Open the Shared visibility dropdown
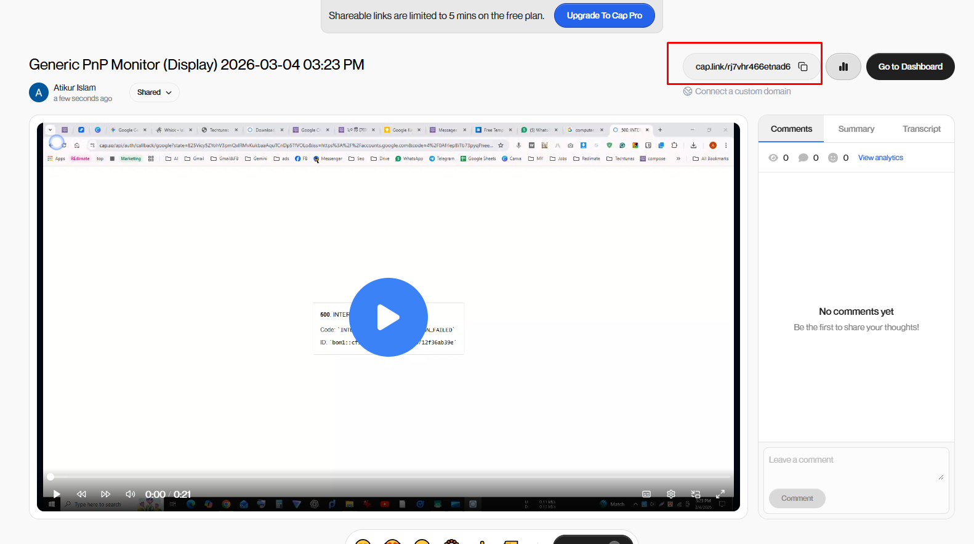Screen dimensions: 974x544 [155, 92]
